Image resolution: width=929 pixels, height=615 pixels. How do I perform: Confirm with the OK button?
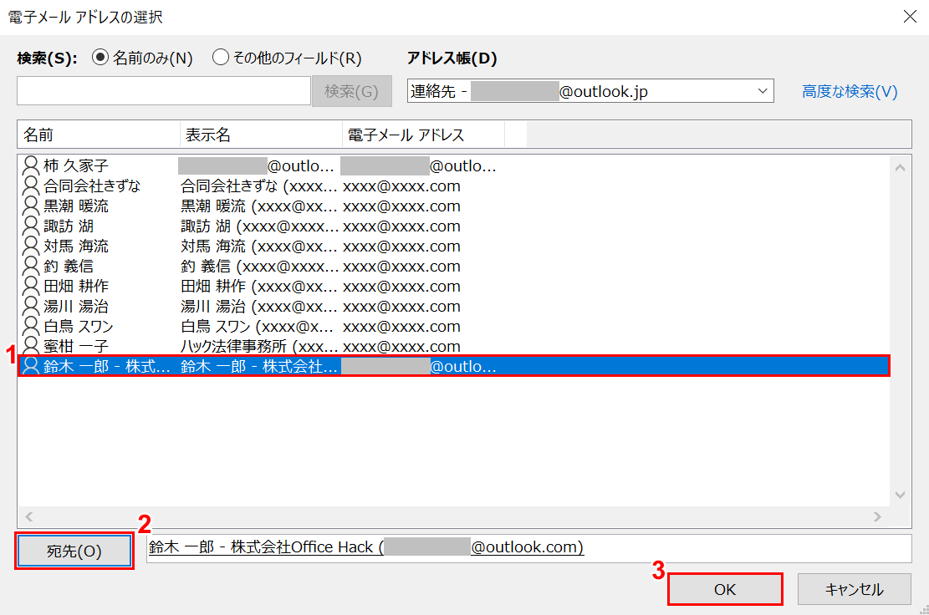(725, 589)
